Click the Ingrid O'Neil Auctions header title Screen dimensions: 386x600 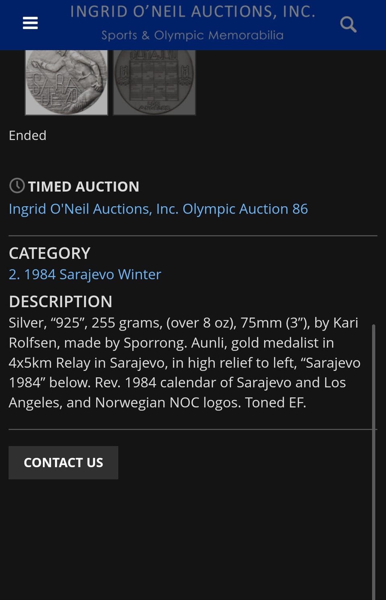click(193, 12)
